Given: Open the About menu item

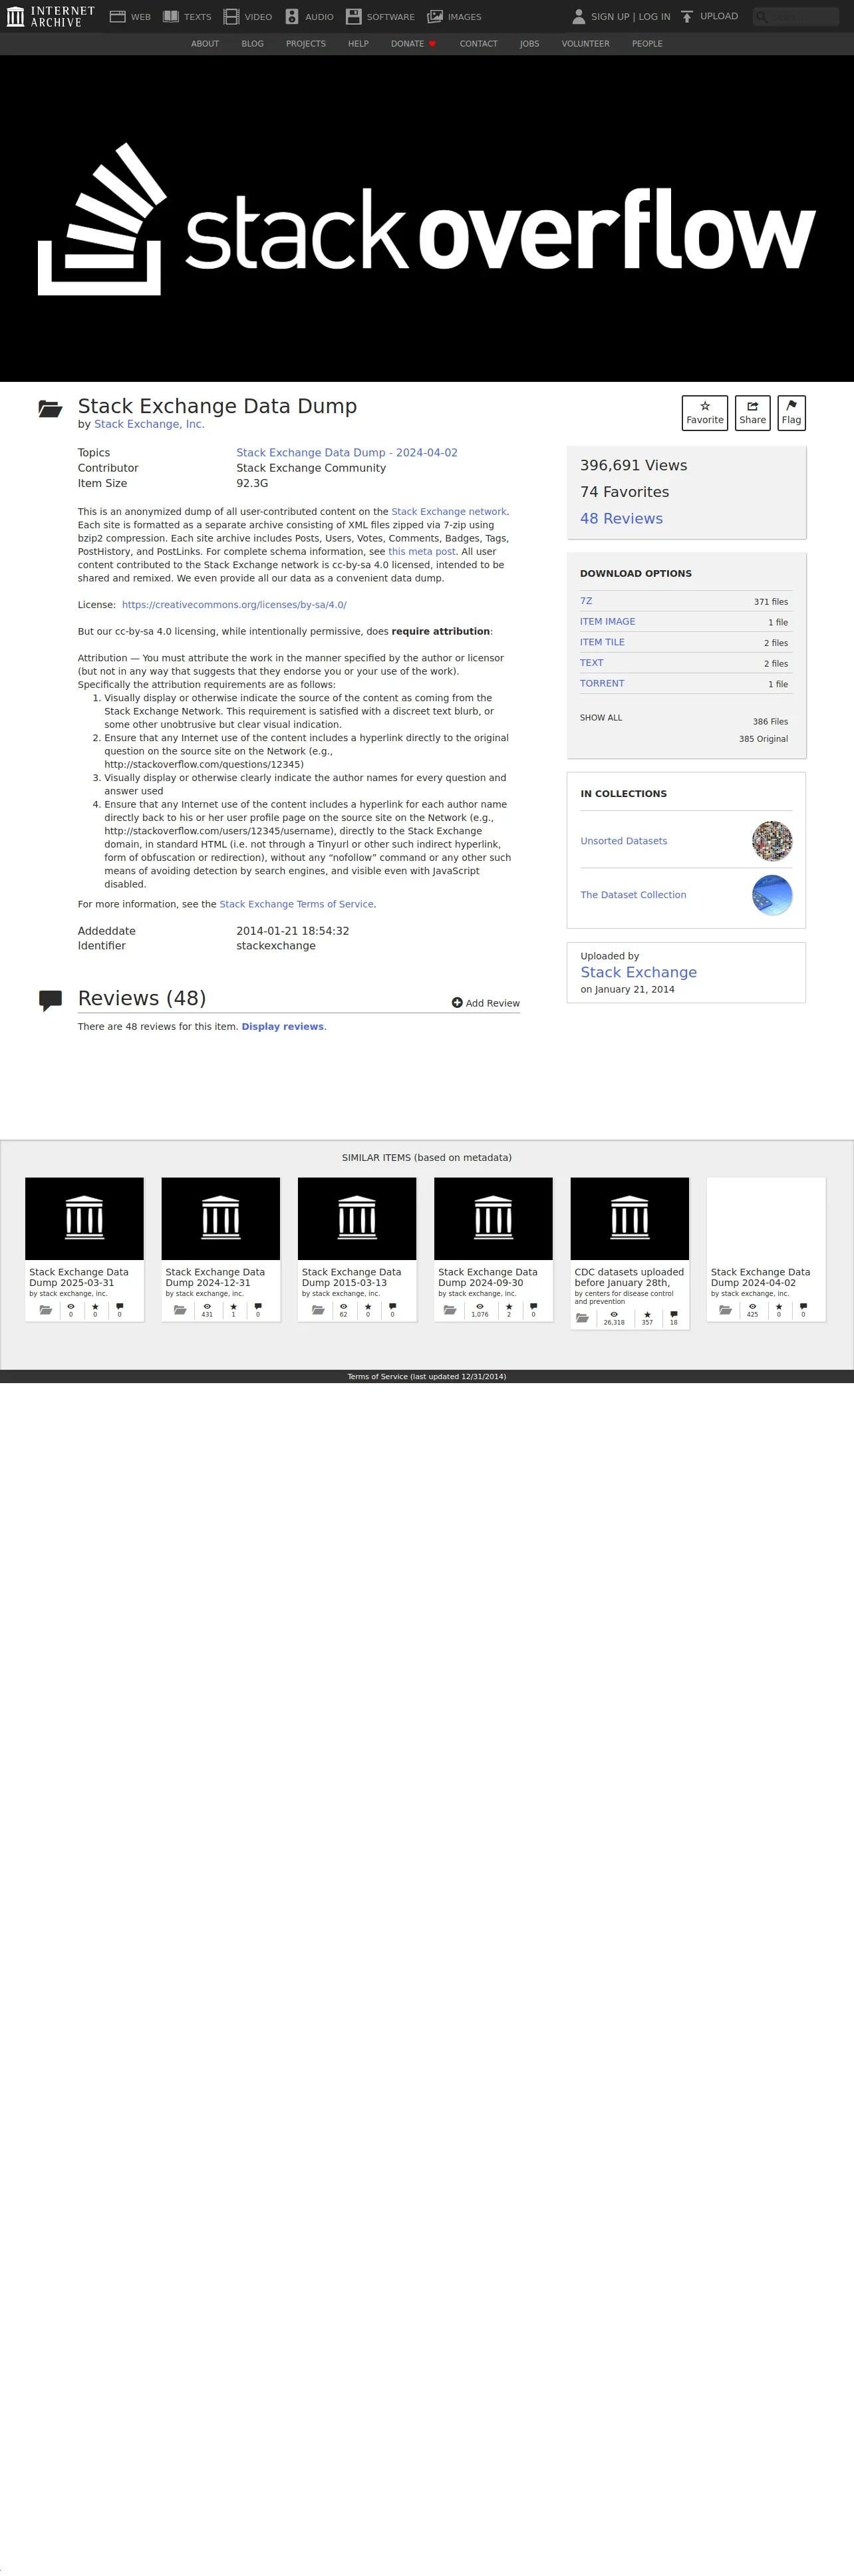Looking at the screenshot, I should [205, 44].
